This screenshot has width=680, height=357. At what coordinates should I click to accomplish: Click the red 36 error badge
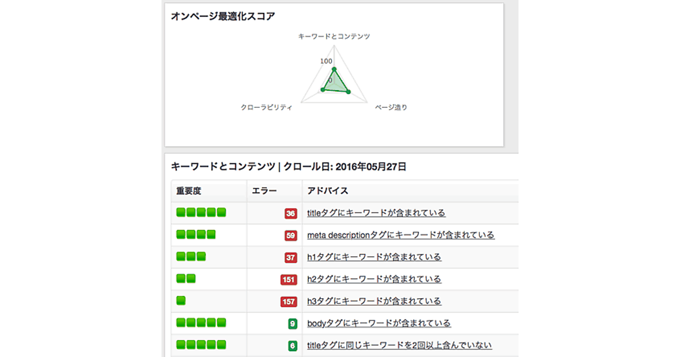pos(291,214)
